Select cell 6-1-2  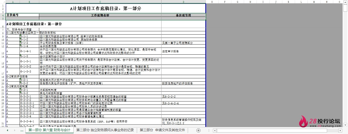29,40
